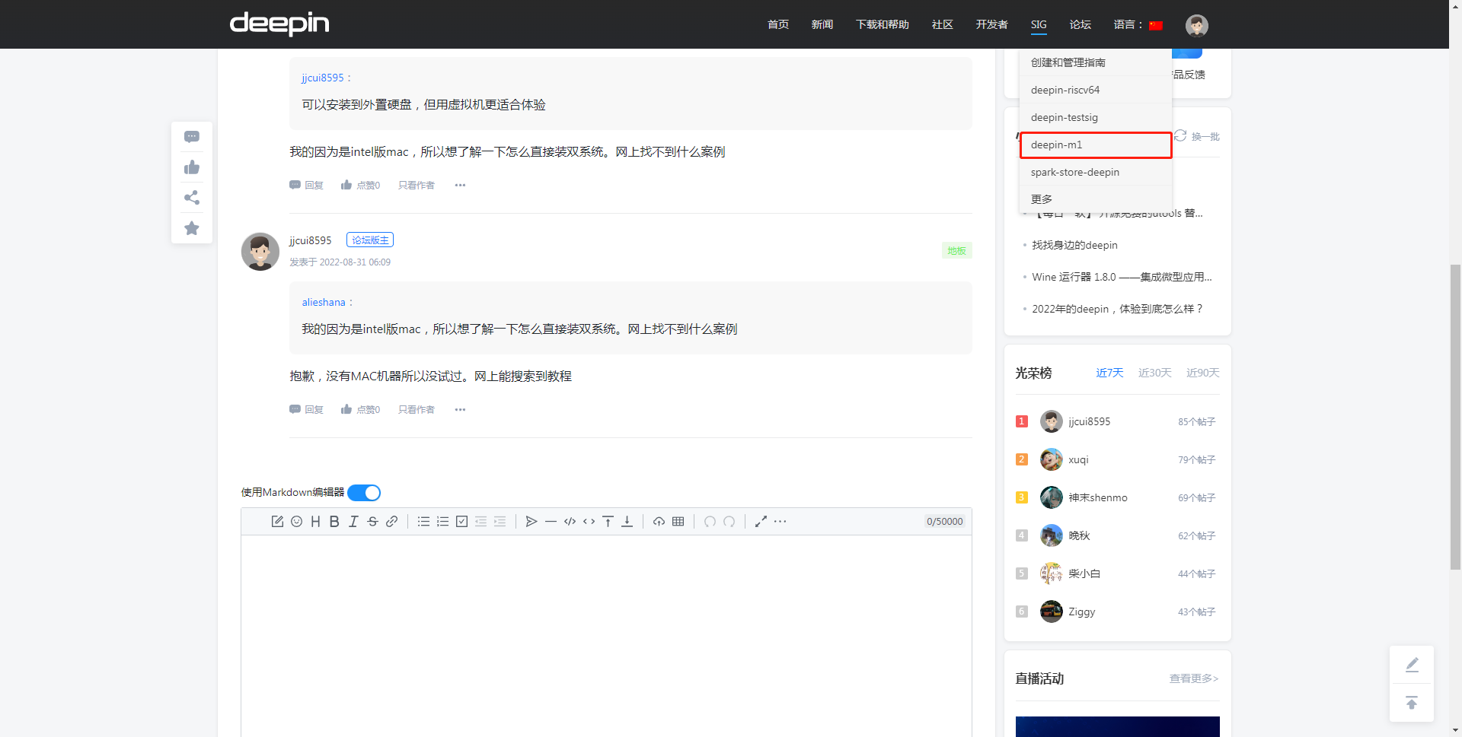This screenshot has width=1462, height=737.
Task: Select deepin-riscv64 from SIG dropdown
Action: click(x=1096, y=90)
